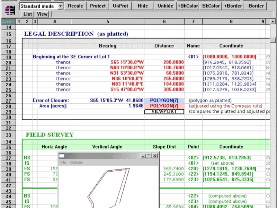Click the <20> point cell
This screenshot has height=208, width=277.
[x=193, y=169]
